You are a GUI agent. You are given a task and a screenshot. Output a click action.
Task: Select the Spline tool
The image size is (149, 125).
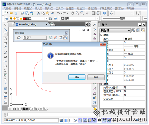click(5, 61)
